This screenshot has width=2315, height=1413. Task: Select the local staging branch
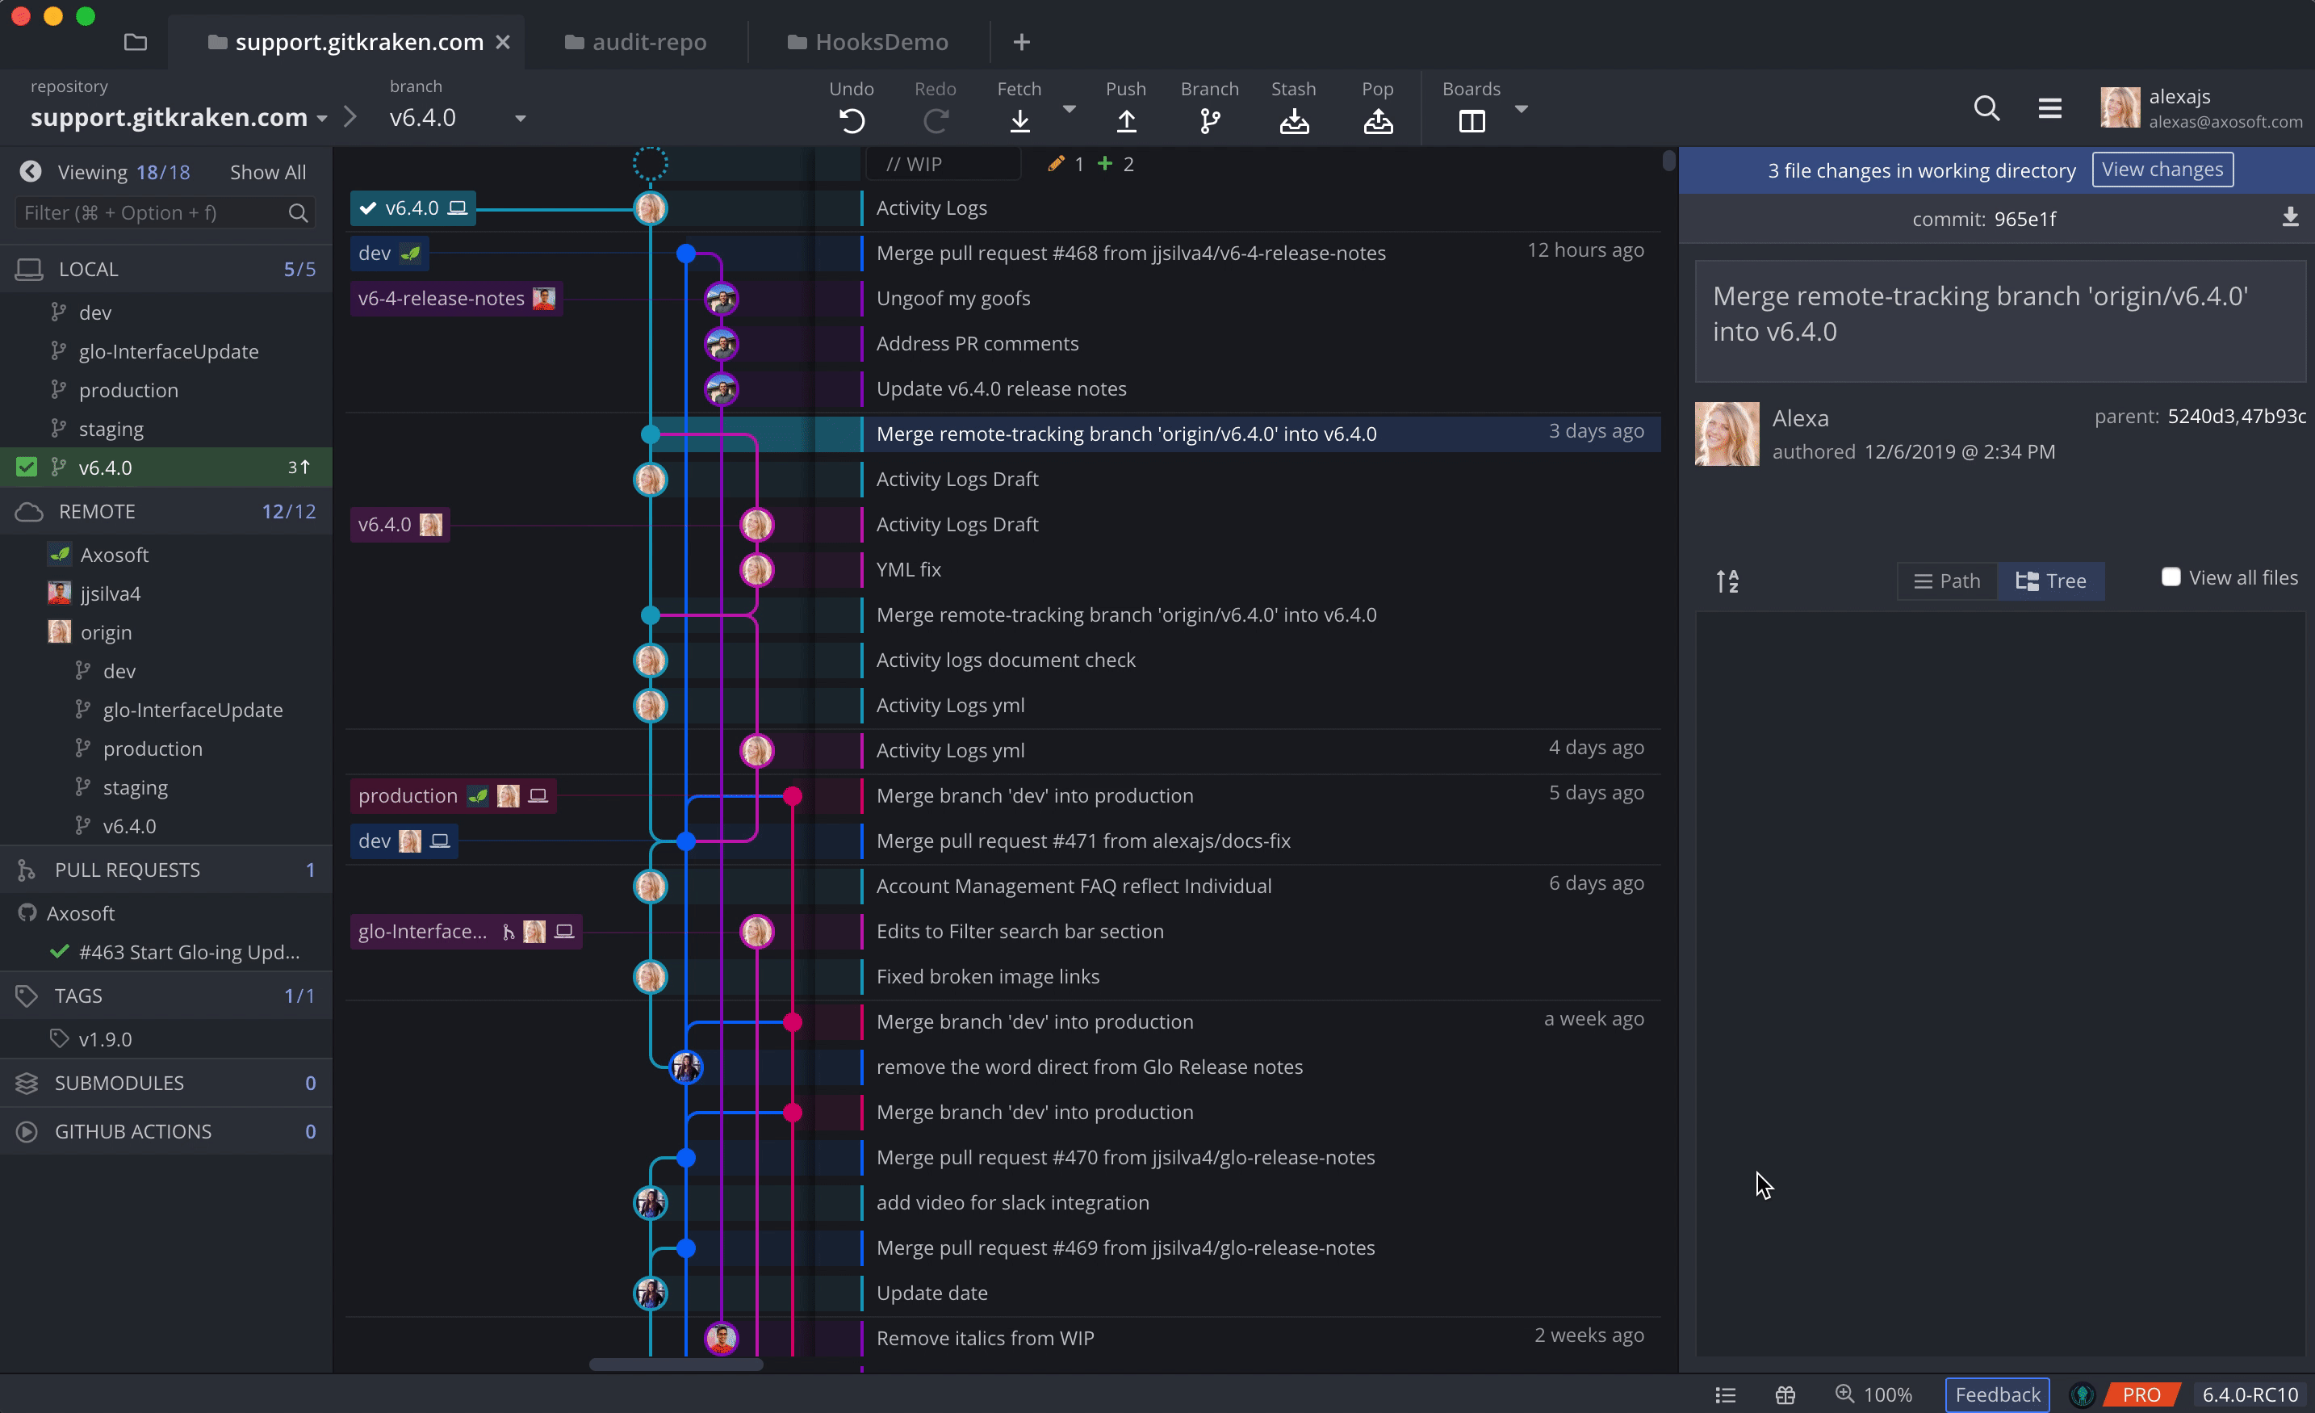point(166,429)
